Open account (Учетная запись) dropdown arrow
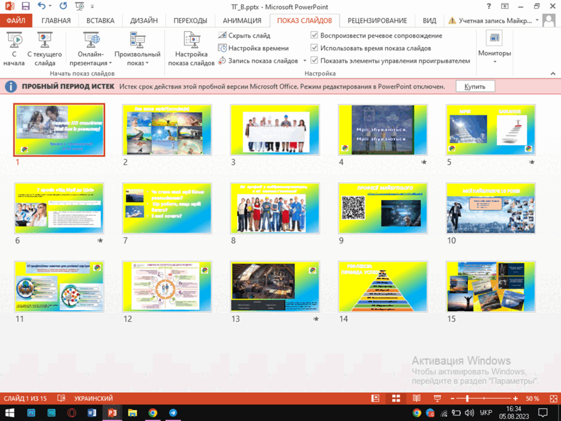Screen dimensions: 561x421 click(x=537, y=20)
